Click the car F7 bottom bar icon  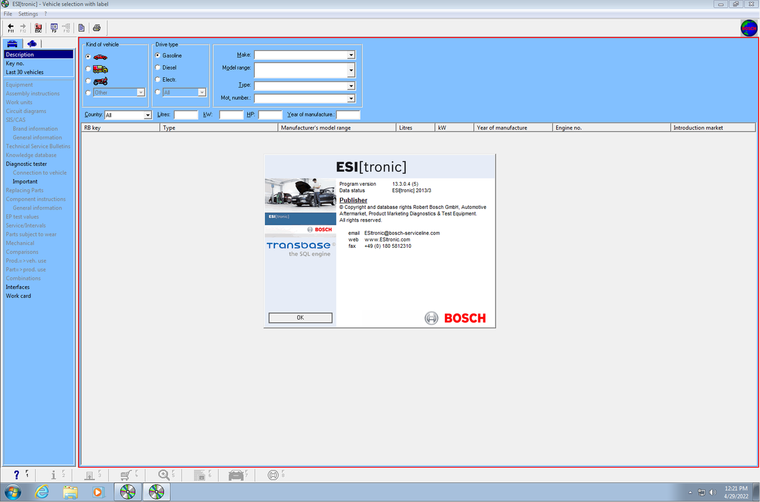(238, 475)
